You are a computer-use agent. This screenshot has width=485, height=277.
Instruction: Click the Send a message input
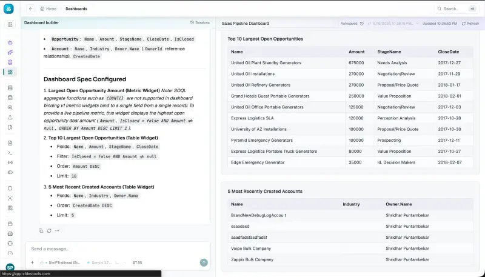tap(118, 249)
